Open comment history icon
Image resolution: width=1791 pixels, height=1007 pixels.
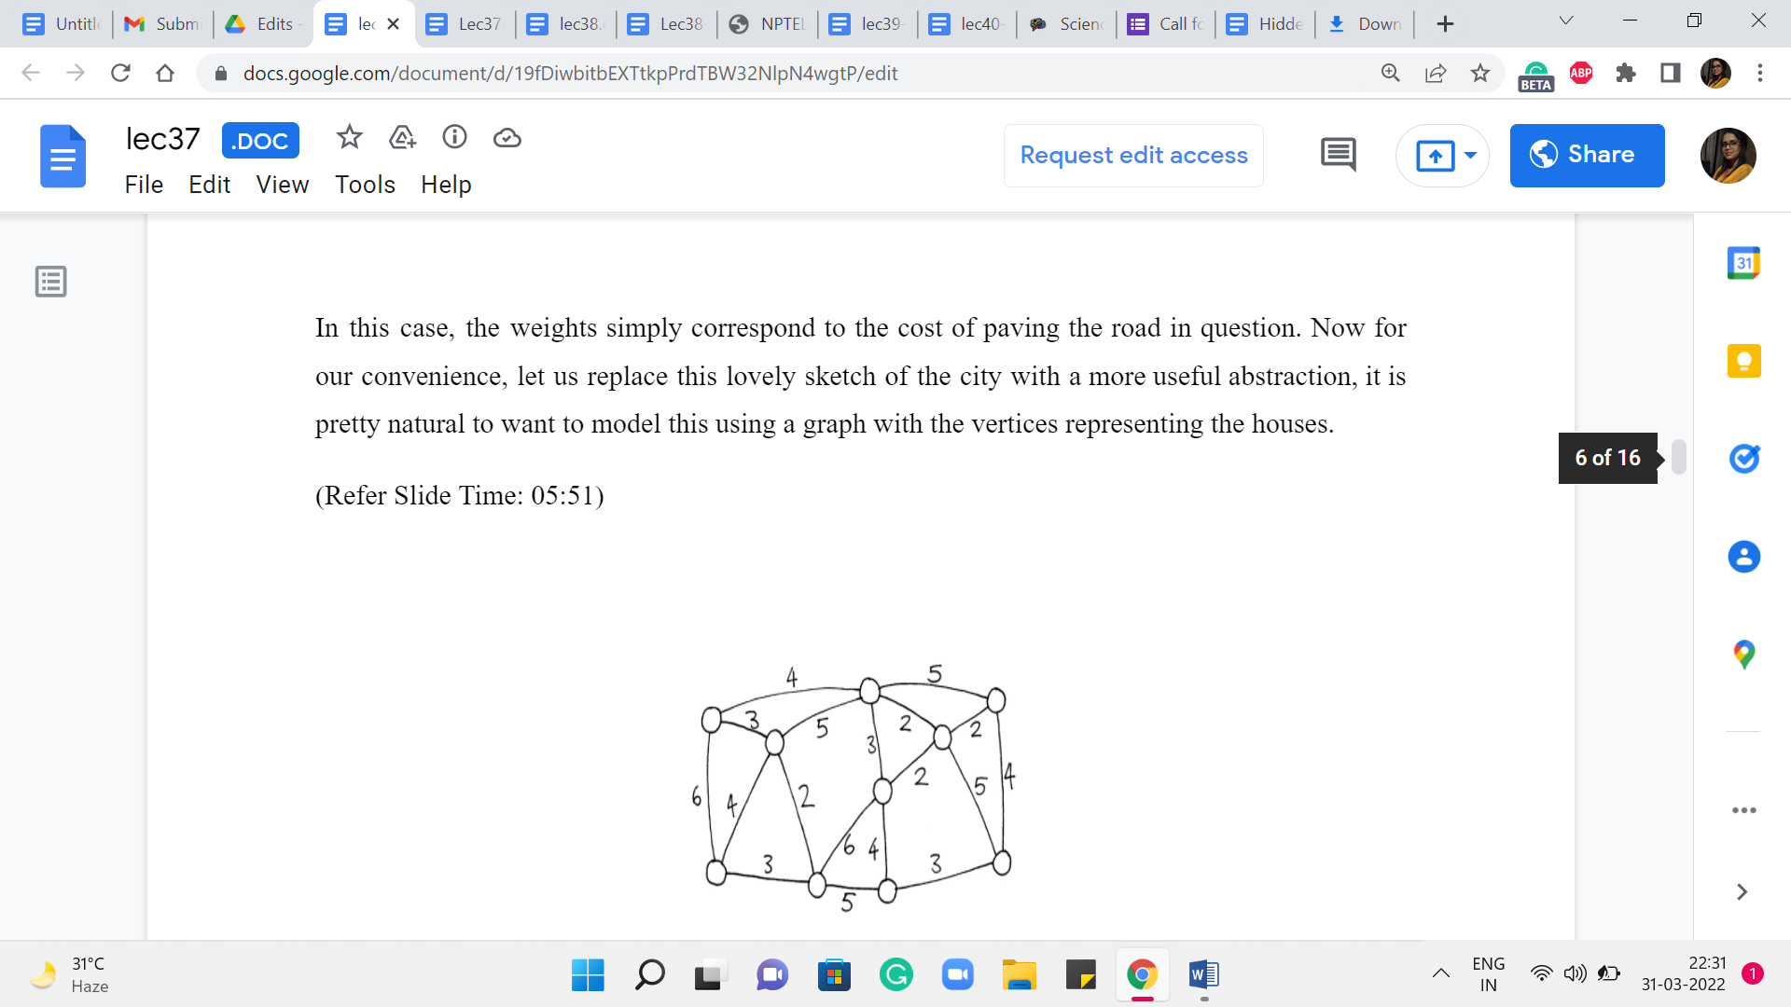pyautogui.click(x=1338, y=155)
